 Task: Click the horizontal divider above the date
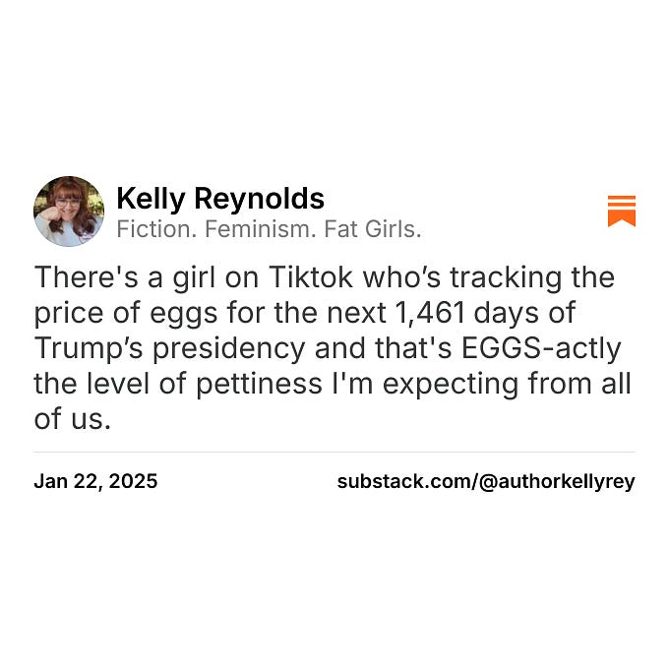pos(334,453)
